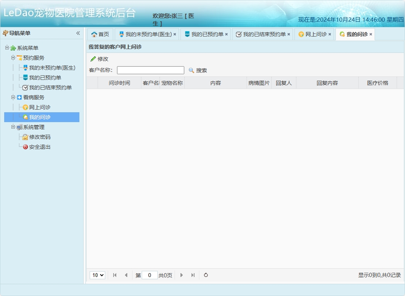Go to the first page icon

coord(114,275)
